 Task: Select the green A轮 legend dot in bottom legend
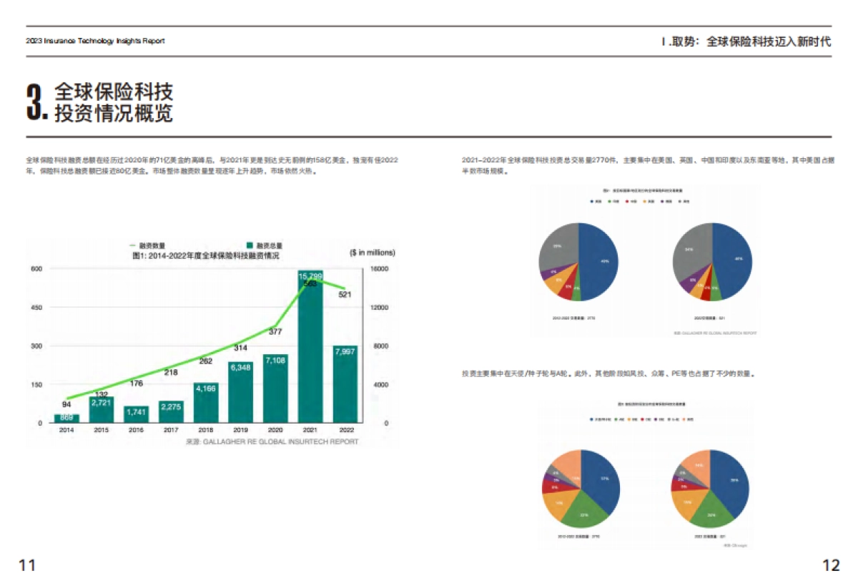(616, 419)
